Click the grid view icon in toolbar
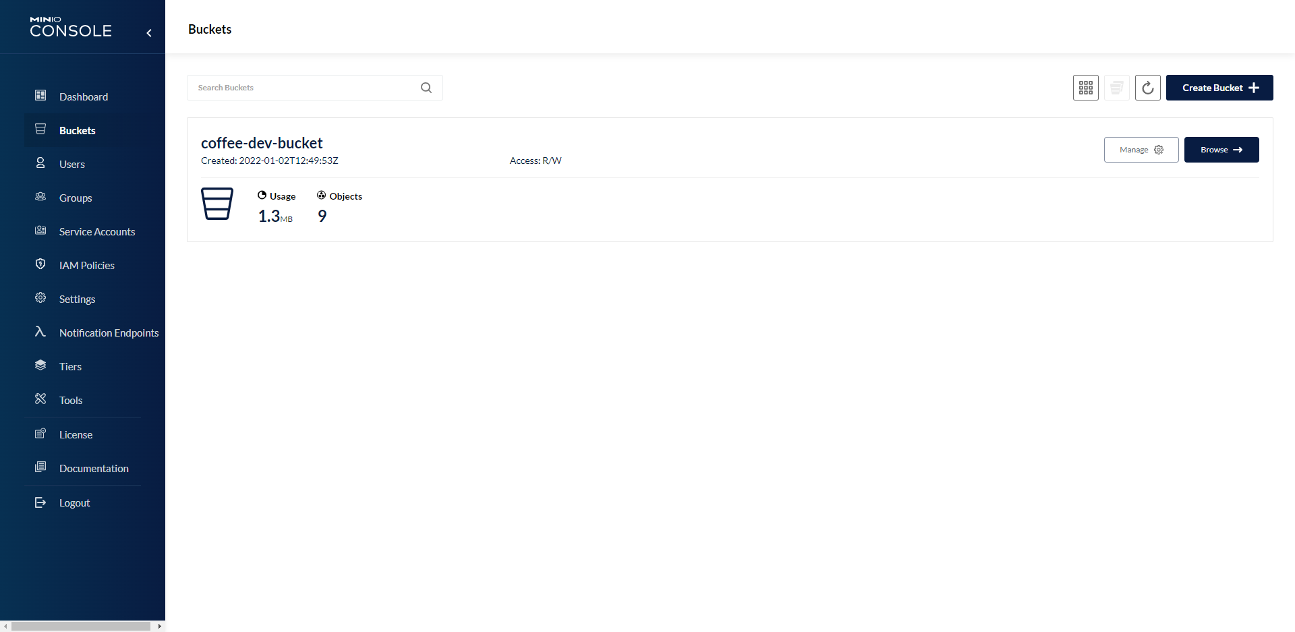The image size is (1295, 632). point(1085,88)
